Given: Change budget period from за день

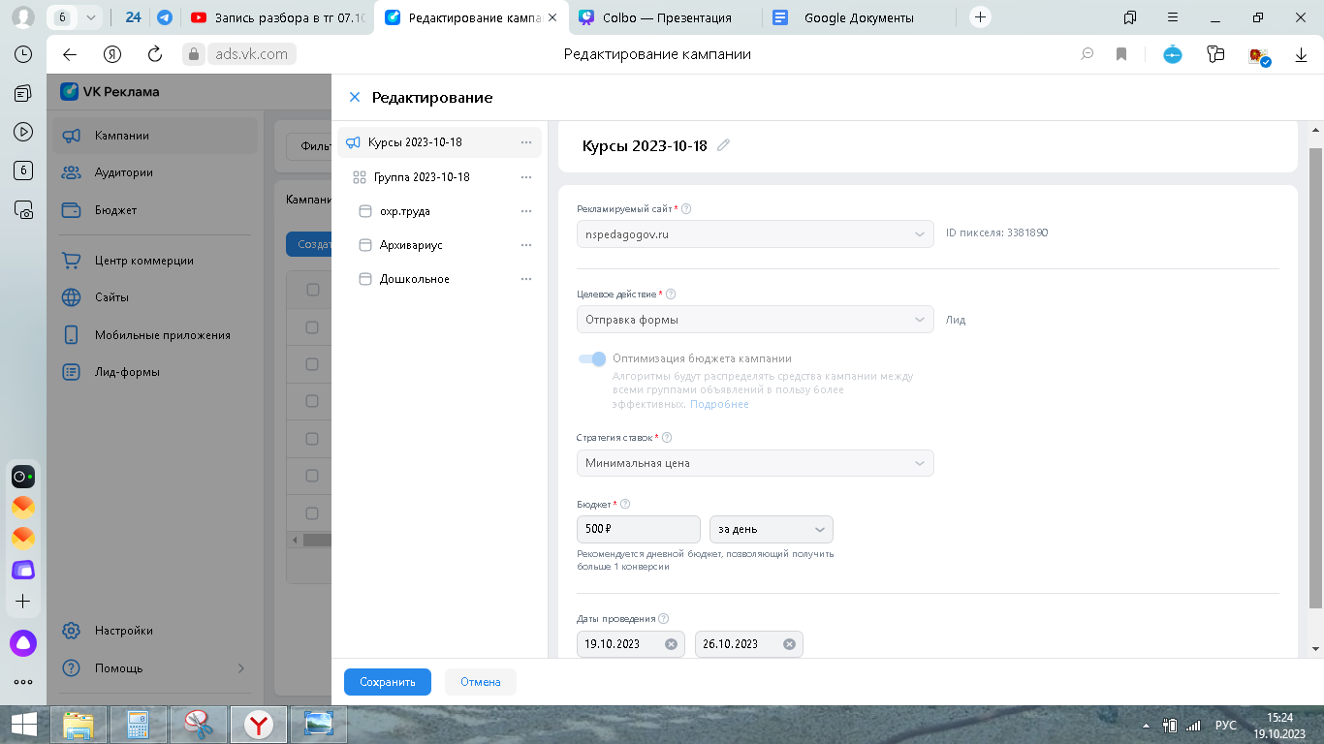Looking at the screenshot, I should (771, 529).
